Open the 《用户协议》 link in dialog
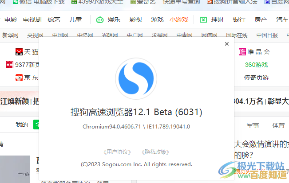289x183 pixels. [117, 152]
